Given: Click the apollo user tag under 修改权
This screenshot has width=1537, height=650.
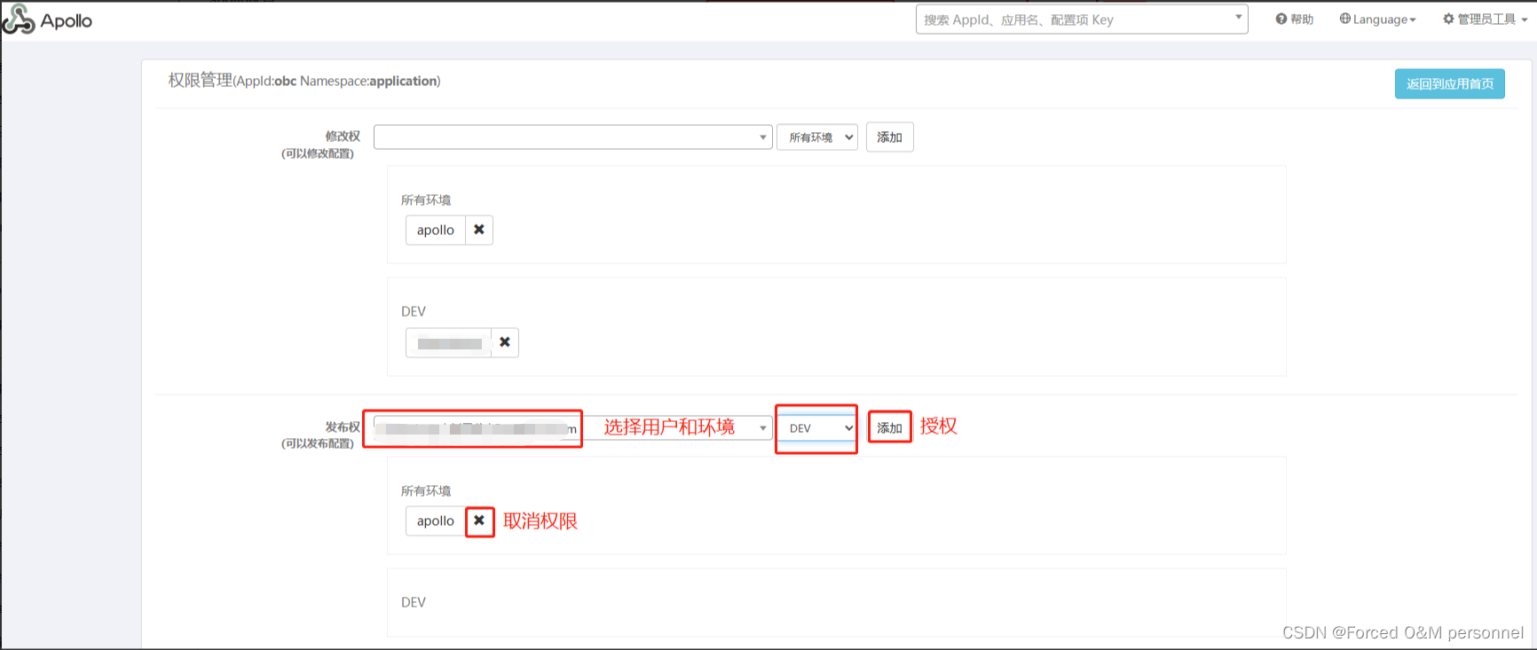Looking at the screenshot, I should 436,230.
